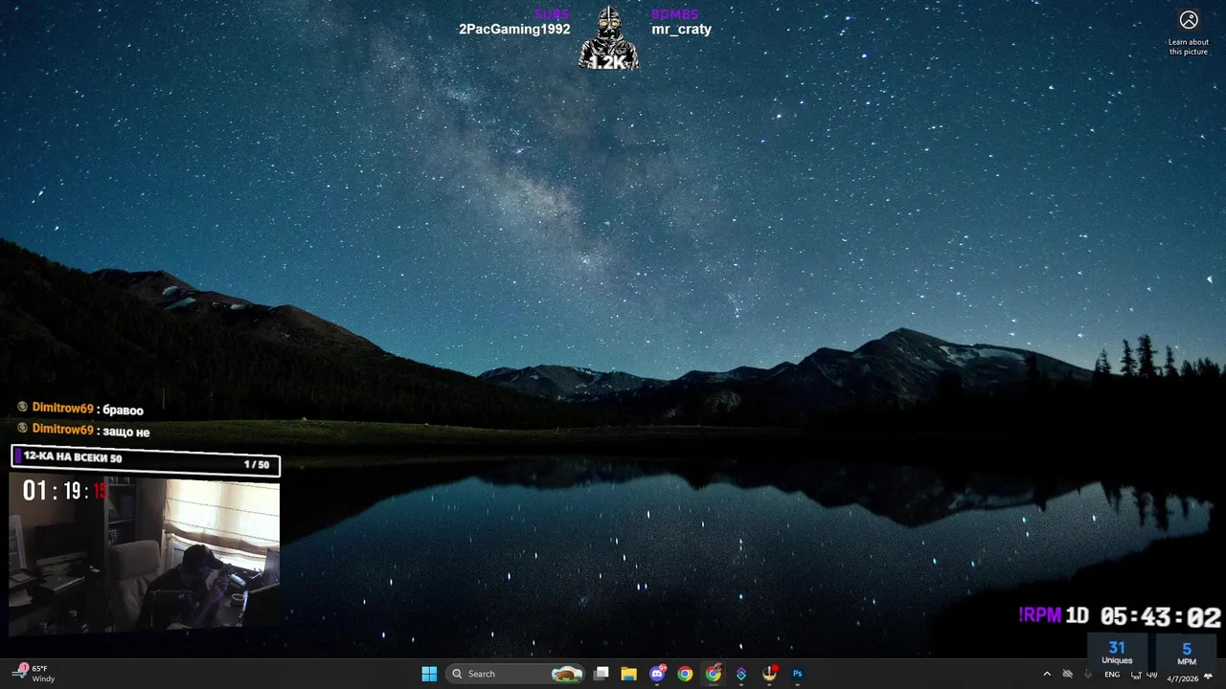This screenshot has height=689, width=1226.
Task: Click the mr_craty bombs name
Action: pos(682,29)
